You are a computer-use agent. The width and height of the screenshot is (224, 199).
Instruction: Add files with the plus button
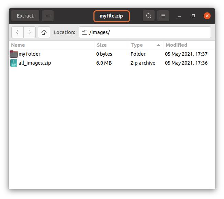pyautogui.click(x=48, y=16)
